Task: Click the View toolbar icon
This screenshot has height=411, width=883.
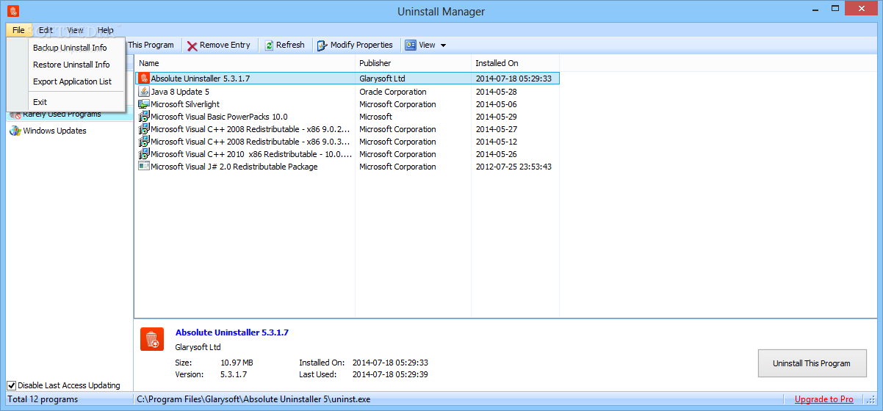Action: click(x=410, y=46)
